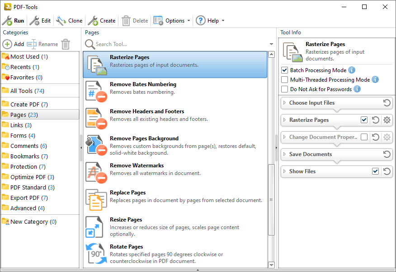Select the Rasterize Pages tool icon
This screenshot has height=272, width=396.
(x=97, y=65)
